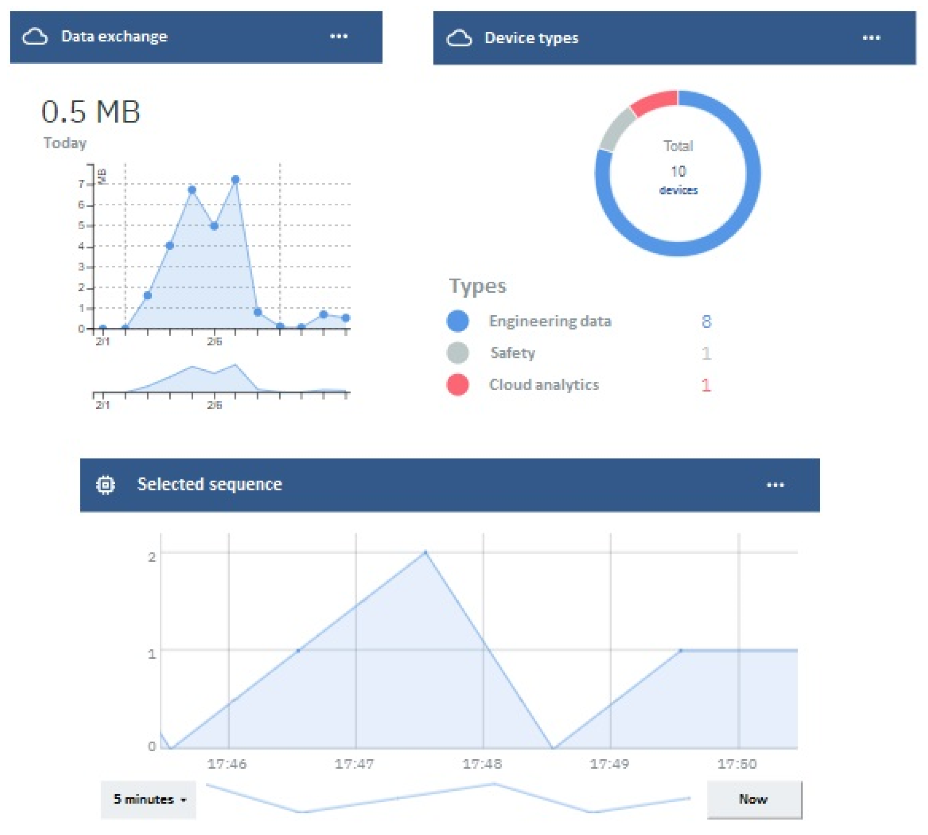Open the Data exchange three-dot menu
The width and height of the screenshot is (928, 835).
click(339, 36)
